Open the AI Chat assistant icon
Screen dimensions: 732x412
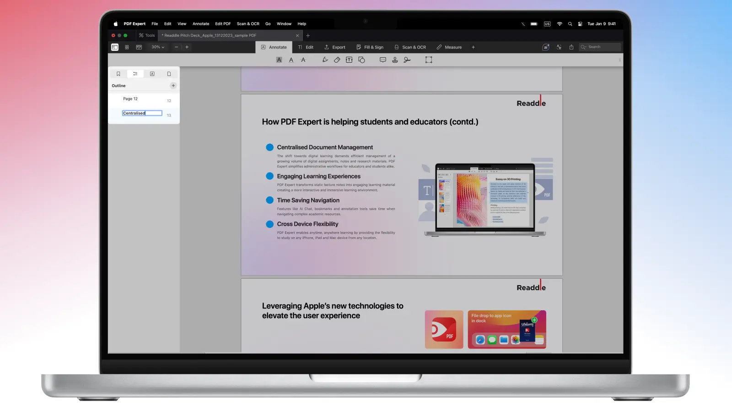click(546, 47)
